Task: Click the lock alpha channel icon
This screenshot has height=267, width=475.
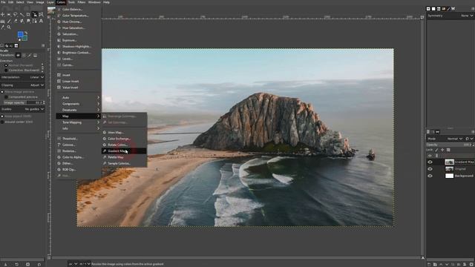Action: [x=448, y=150]
